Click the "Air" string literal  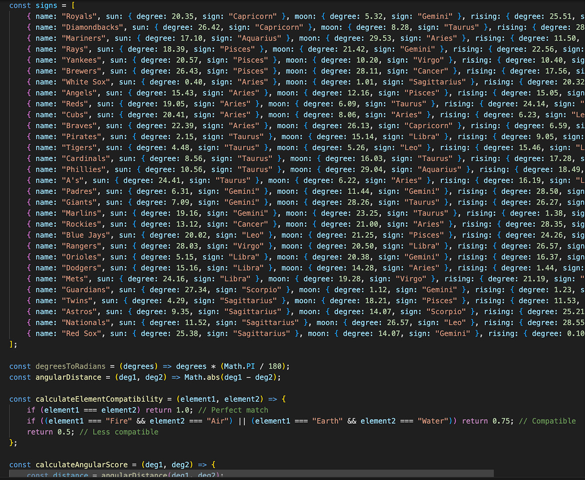tap(218, 421)
